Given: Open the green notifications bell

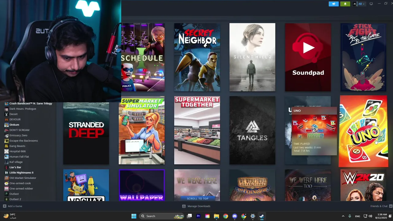Looking at the screenshot, I should (x=345, y=4).
